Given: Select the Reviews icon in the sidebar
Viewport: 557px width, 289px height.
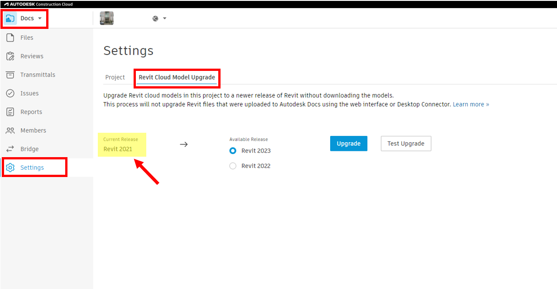Looking at the screenshot, I should click(10, 56).
